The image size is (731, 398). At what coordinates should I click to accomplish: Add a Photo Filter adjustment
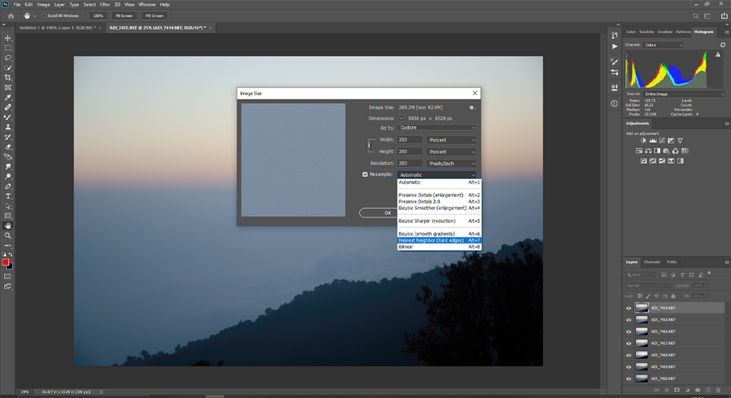(x=666, y=151)
